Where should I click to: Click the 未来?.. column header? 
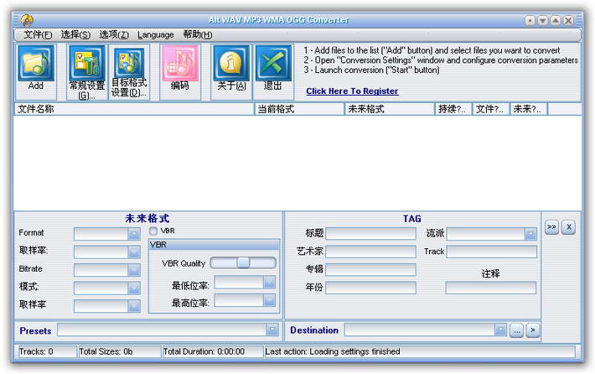(x=529, y=109)
